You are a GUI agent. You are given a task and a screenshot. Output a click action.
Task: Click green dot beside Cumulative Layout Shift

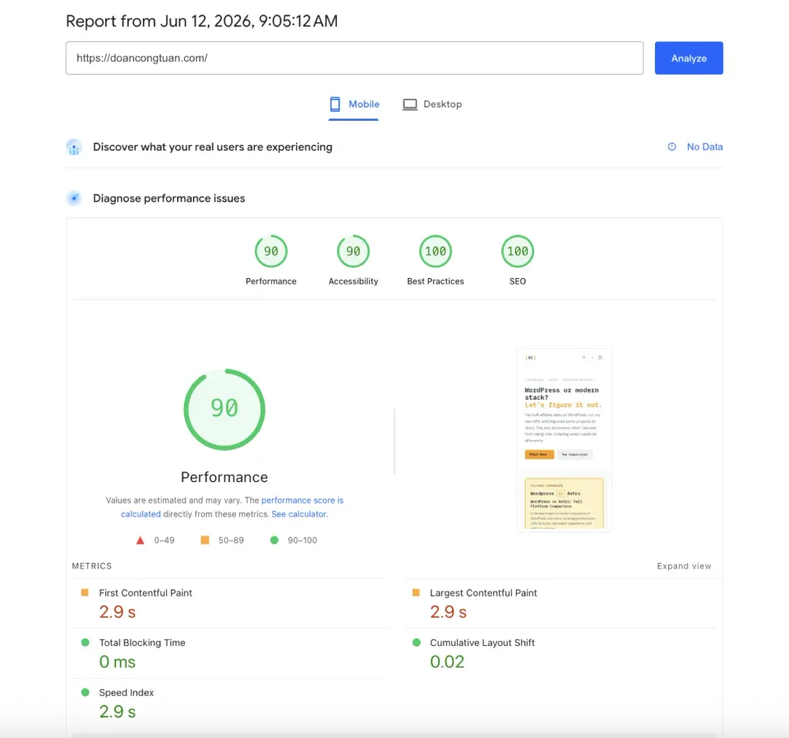click(x=416, y=643)
